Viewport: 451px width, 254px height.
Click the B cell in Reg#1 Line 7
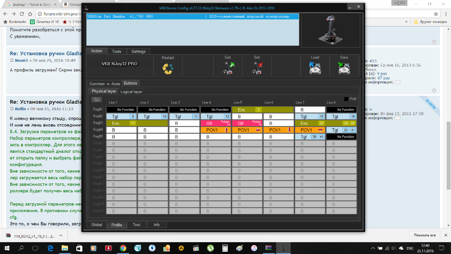(310, 110)
